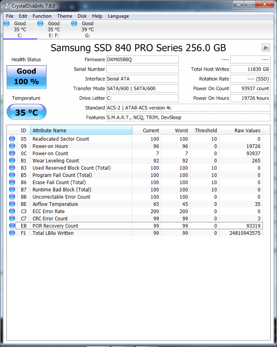Open the Help menu
This screenshot has height=347, width=277.
pyautogui.click(x=97, y=16)
